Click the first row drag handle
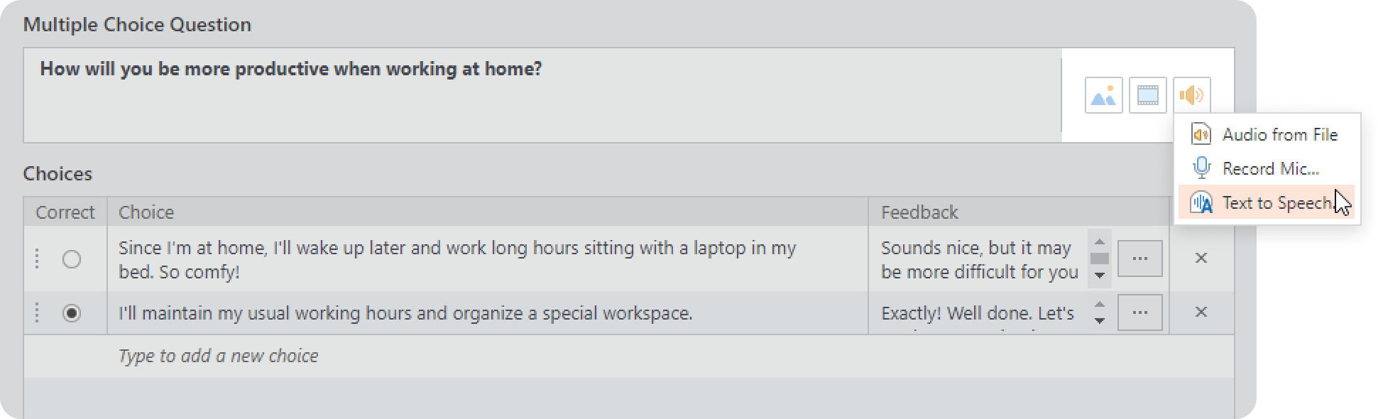This screenshot has width=1383, height=419. pos(37,259)
